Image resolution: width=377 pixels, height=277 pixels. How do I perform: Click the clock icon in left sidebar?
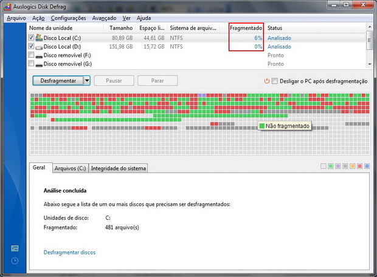(x=15, y=261)
